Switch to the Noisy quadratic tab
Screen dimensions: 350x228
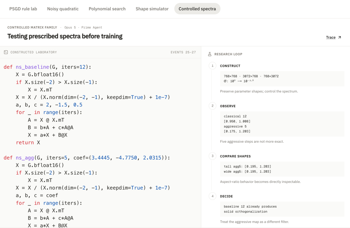(x=63, y=9)
